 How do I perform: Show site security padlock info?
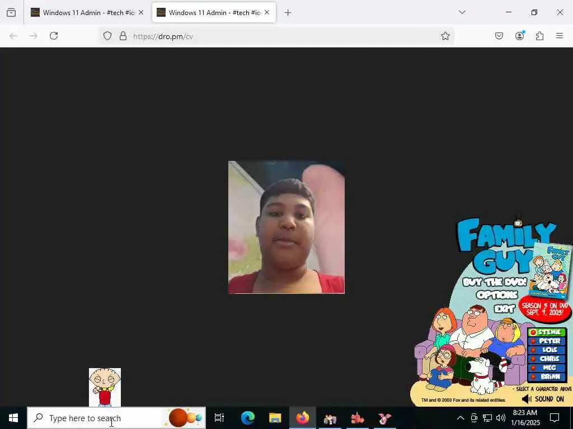pyautogui.click(x=123, y=36)
